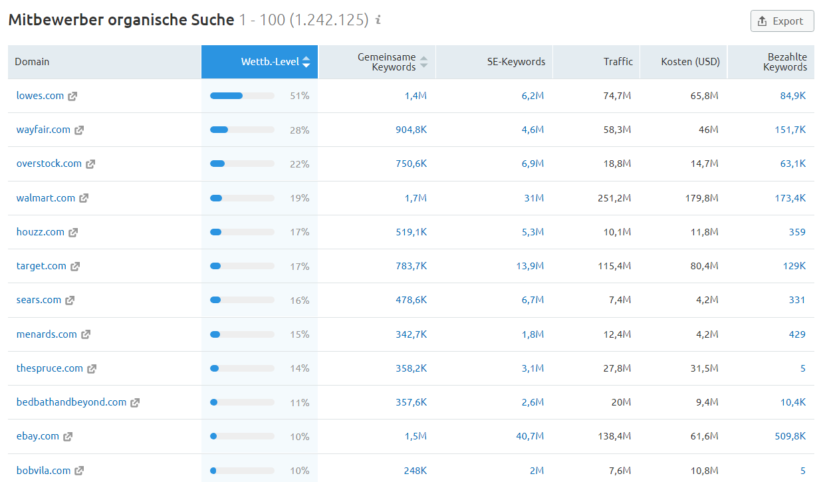
Task: Open external link icon next to lowes.com
Action: click(72, 96)
